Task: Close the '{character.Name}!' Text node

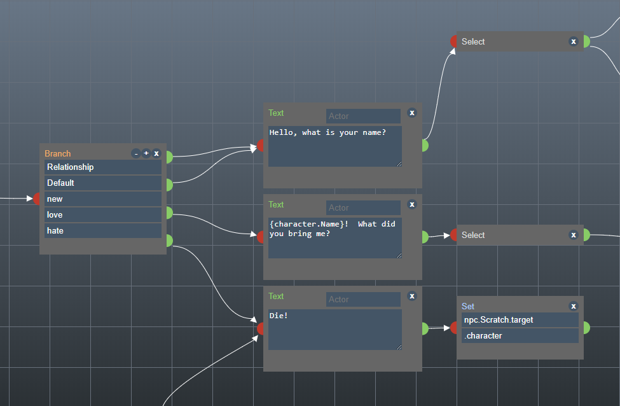Action: pos(412,204)
